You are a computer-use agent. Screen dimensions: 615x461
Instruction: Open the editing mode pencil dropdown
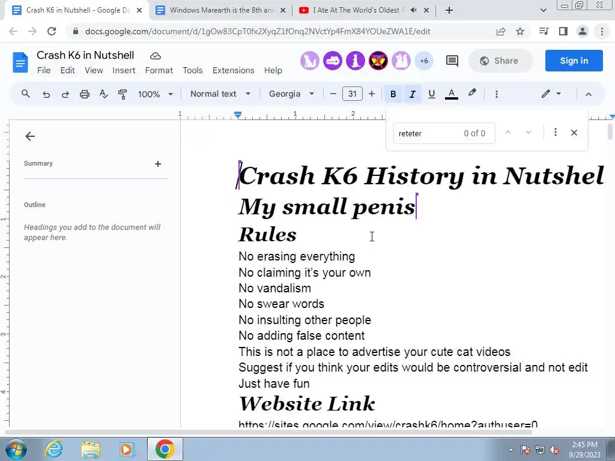[551, 94]
